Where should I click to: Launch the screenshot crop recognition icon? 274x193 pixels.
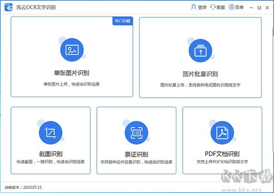(51, 133)
